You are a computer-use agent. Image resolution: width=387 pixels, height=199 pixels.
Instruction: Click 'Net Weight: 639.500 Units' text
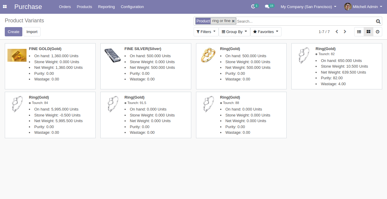pos(344,72)
